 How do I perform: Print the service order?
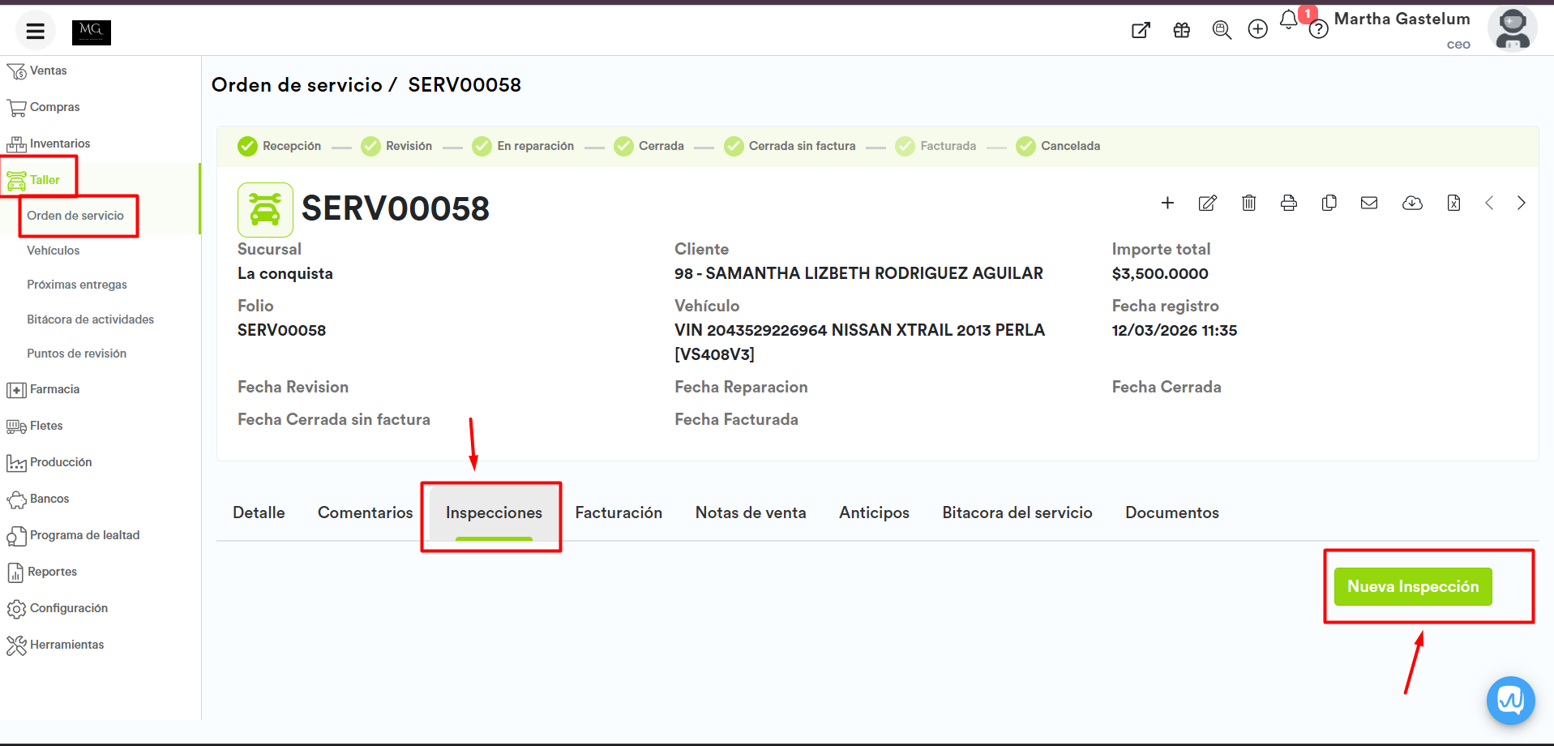1289,203
